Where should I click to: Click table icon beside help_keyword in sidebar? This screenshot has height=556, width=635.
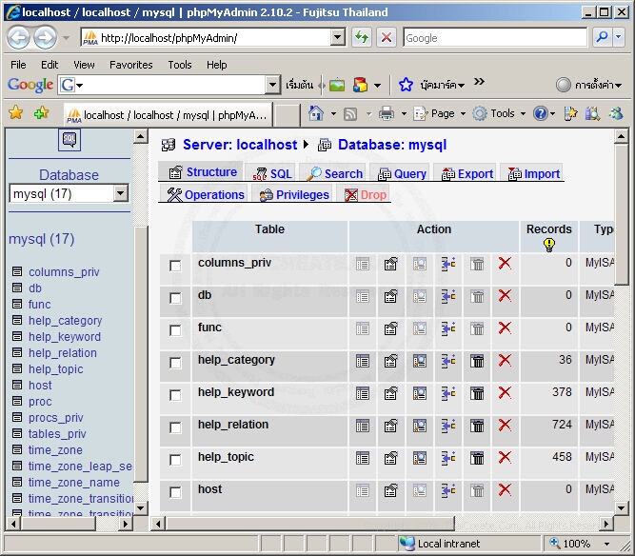tap(17, 336)
